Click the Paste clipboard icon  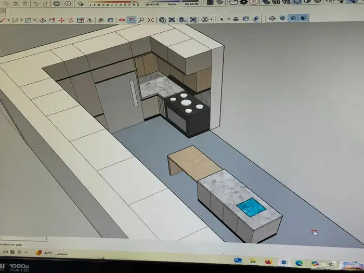(x=16, y=4)
